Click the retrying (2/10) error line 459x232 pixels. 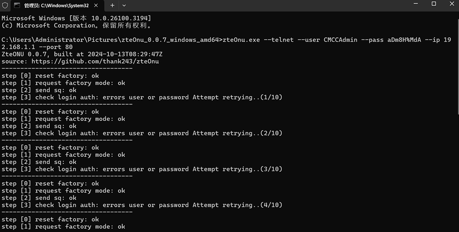[142, 133]
